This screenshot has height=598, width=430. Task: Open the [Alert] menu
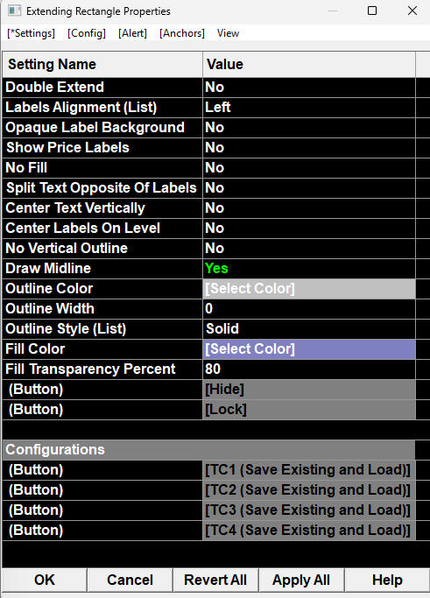pyautogui.click(x=132, y=33)
